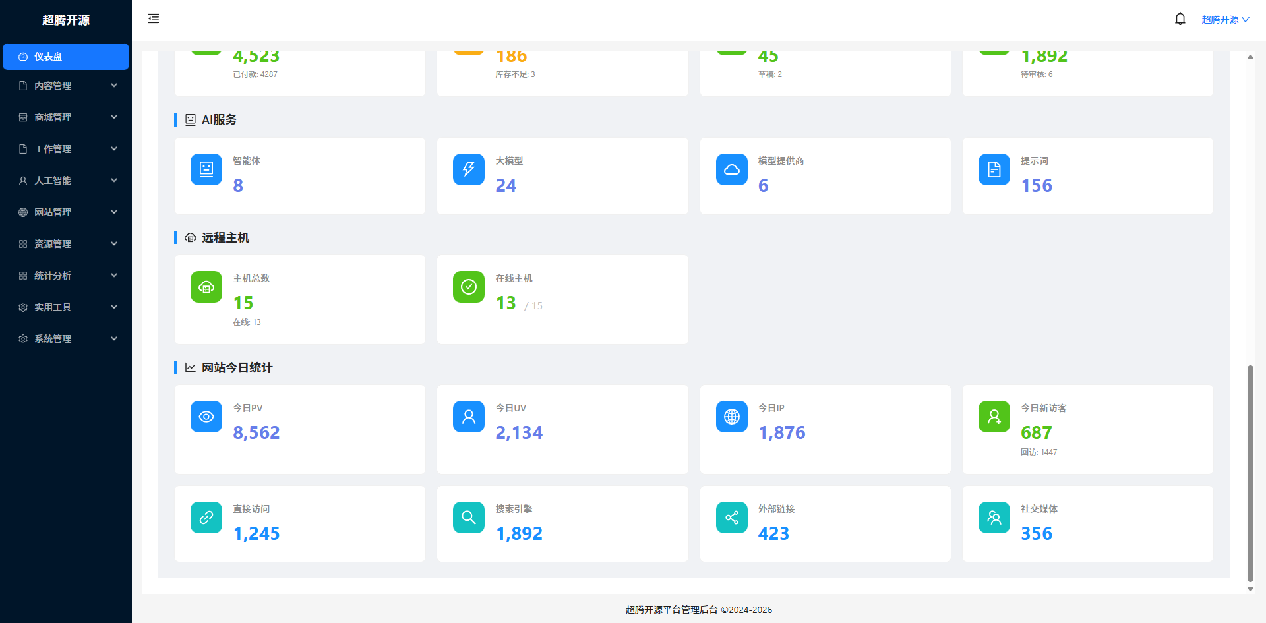This screenshot has width=1266, height=623.
Task: Click the 搜索引擎 magnifier icon
Action: [469, 518]
